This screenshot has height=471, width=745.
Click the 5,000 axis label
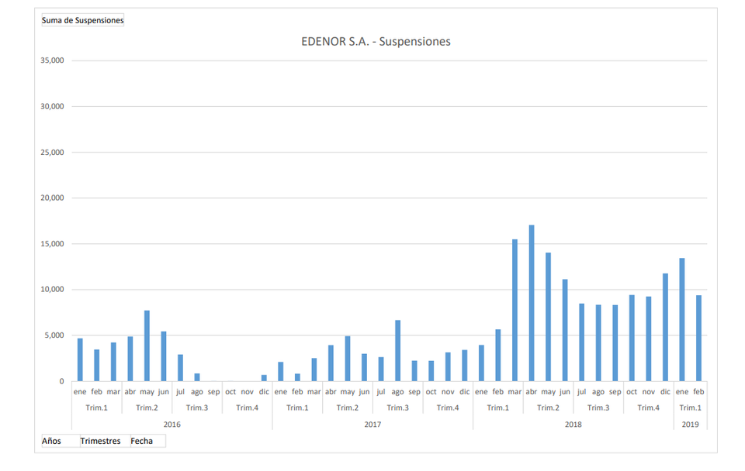pyautogui.click(x=54, y=335)
